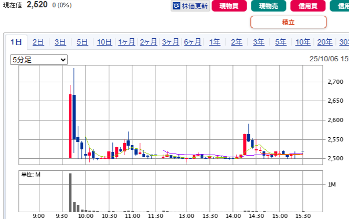Open the 5分足 interval dropdown

[x=39, y=60]
